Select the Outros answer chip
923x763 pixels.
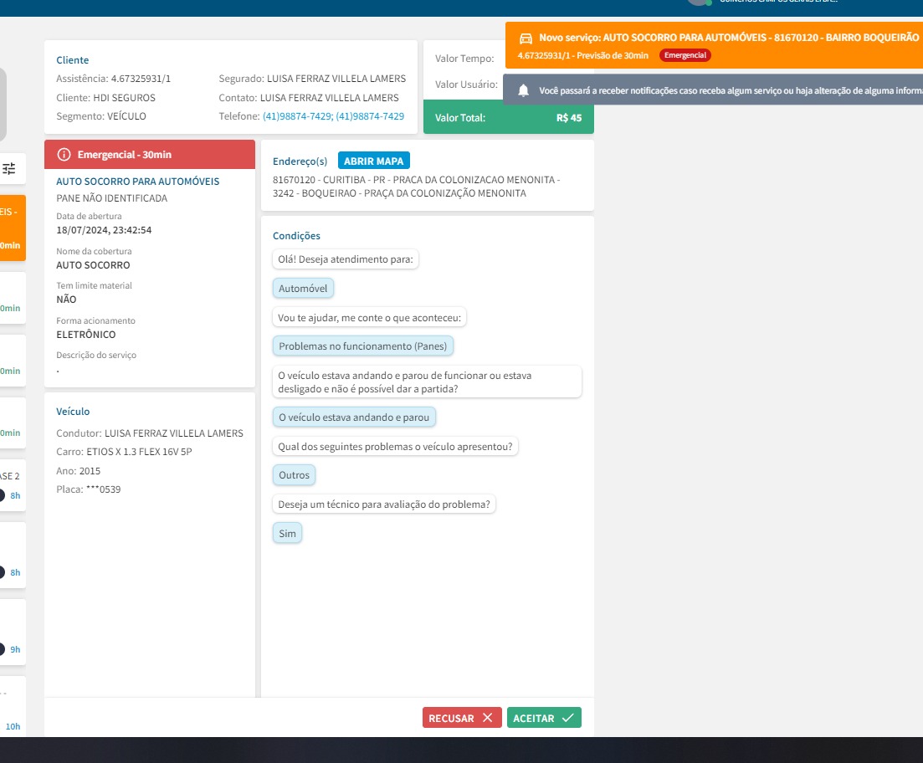click(294, 475)
